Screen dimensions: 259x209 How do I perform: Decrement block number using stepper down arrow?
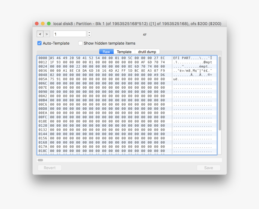[89, 35]
